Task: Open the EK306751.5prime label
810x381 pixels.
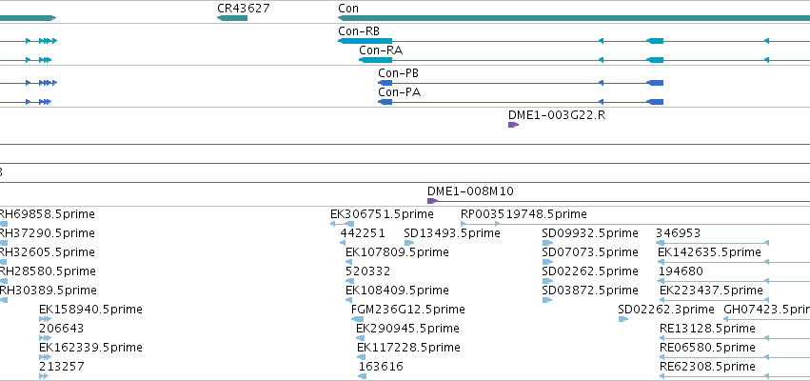Action: click(382, 214)
